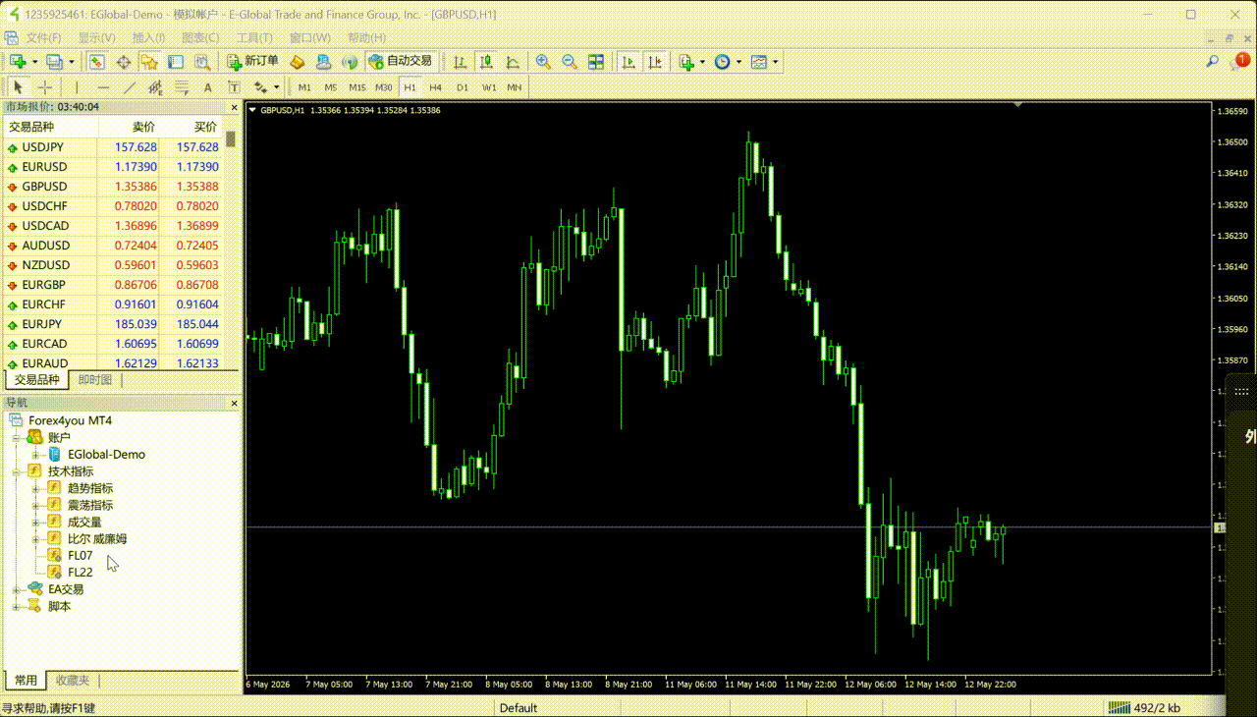1257x717 pixels.
Task: Open the 工具(T) menu
Action: [x=254, y=37]
